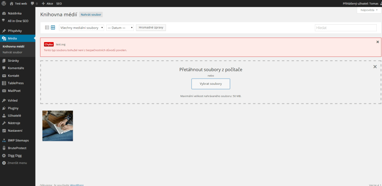Click the Knihovna médií page heading
The height and width of the screenshot is (186, 382).
coord(59,15)
